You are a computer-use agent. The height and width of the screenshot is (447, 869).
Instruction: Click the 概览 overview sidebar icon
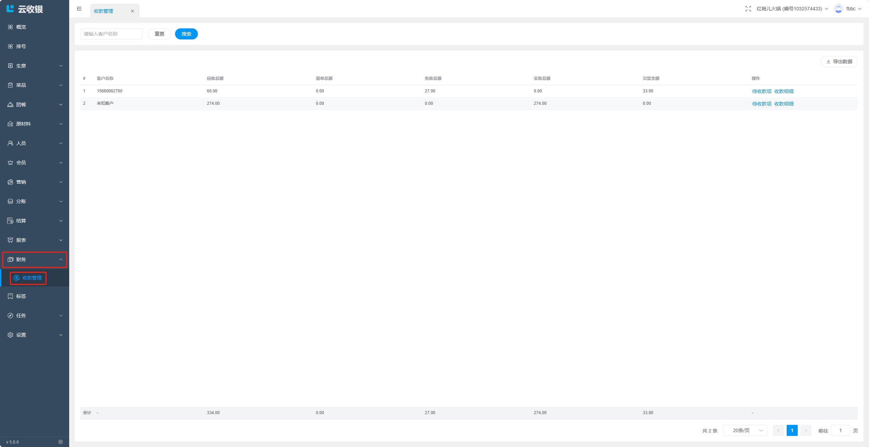pyautogui.click(x=10, y=27)
